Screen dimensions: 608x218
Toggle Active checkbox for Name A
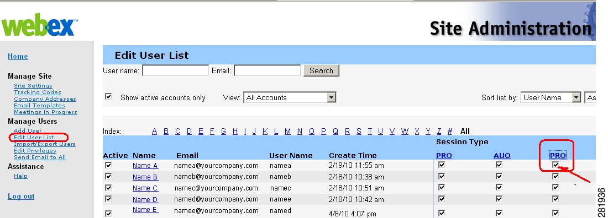click(x=108, y=165)
